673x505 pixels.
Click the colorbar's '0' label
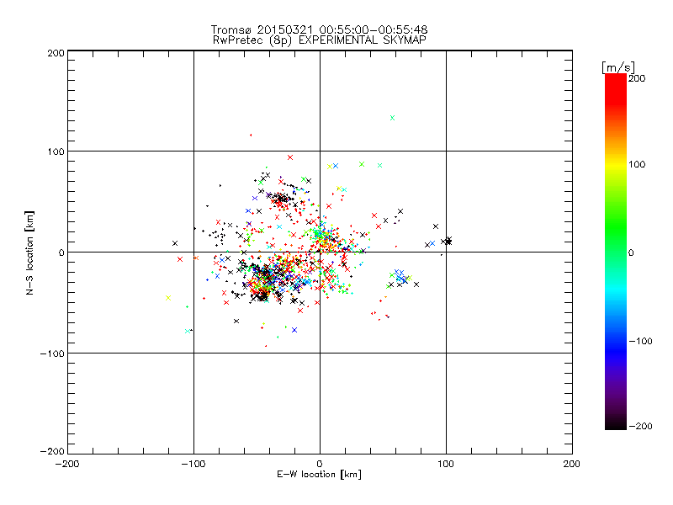pos(631,252)
